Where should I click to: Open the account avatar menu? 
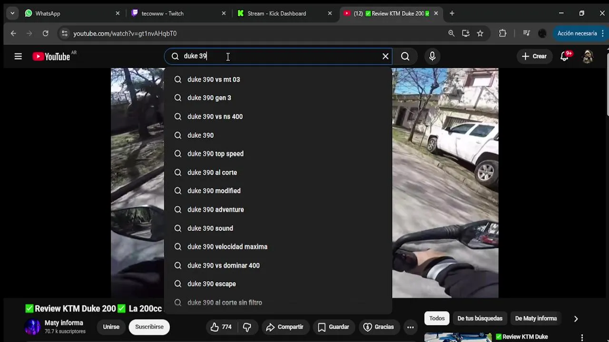pos(588,56)
